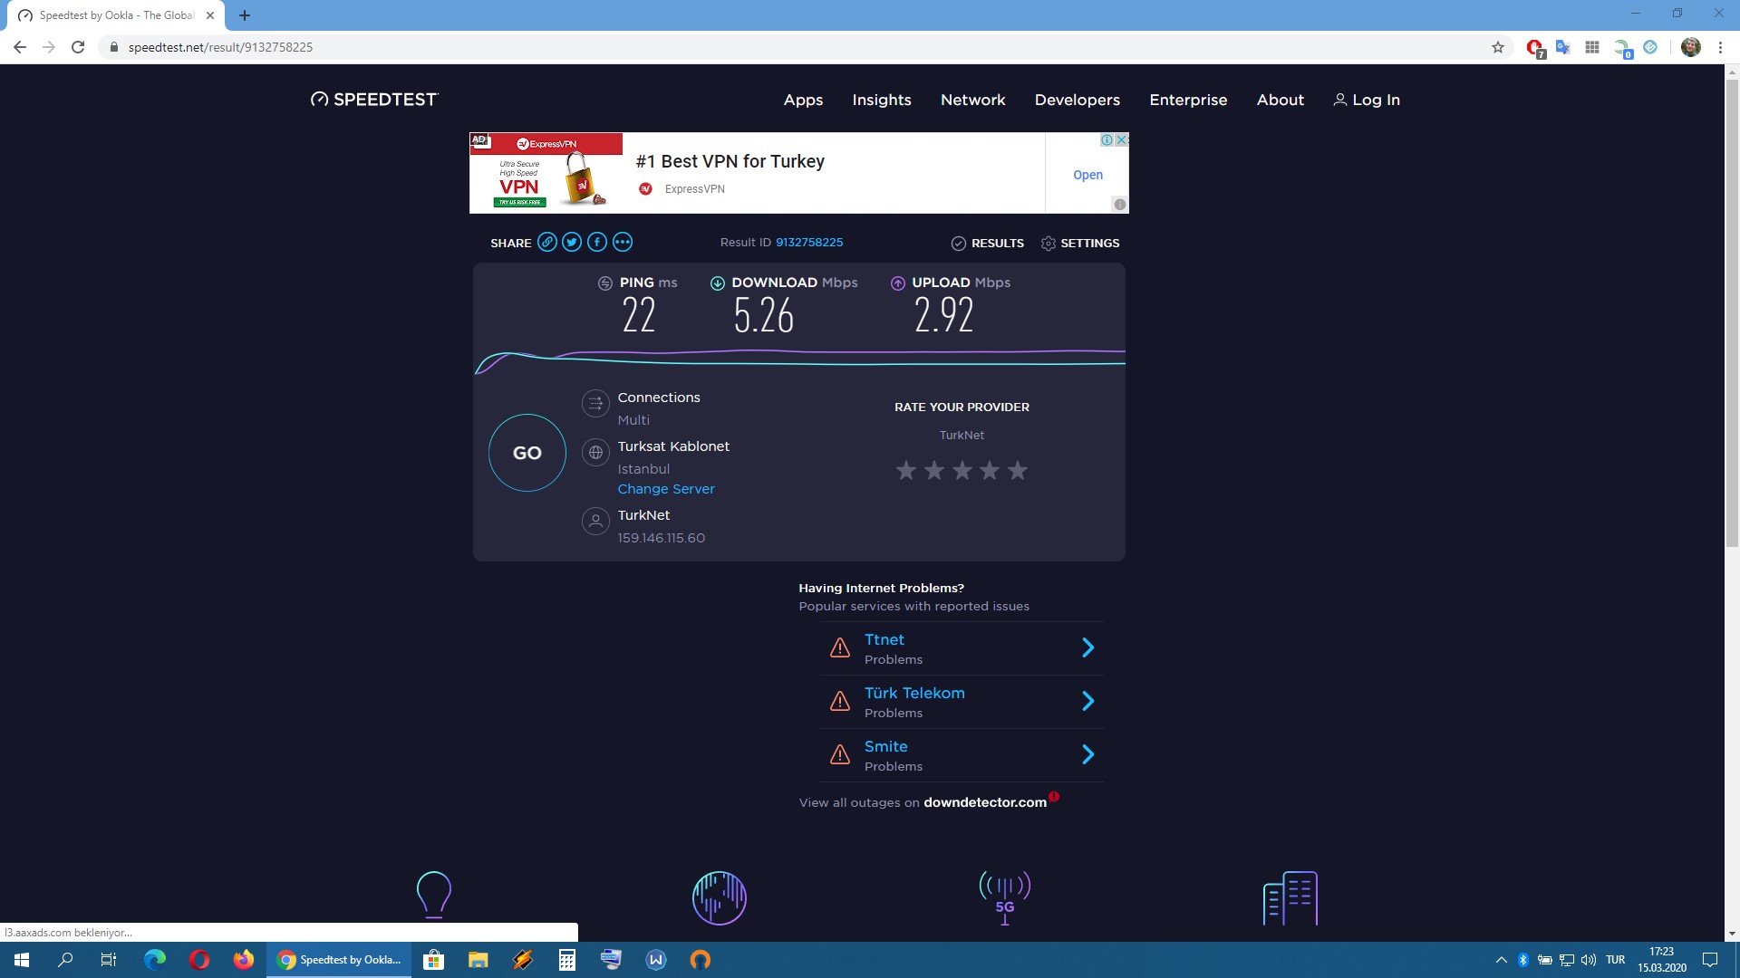Expand Türk Telekom problems chevron
Viewport: 1740px width, 978px height.
[x=1088, y=701]
